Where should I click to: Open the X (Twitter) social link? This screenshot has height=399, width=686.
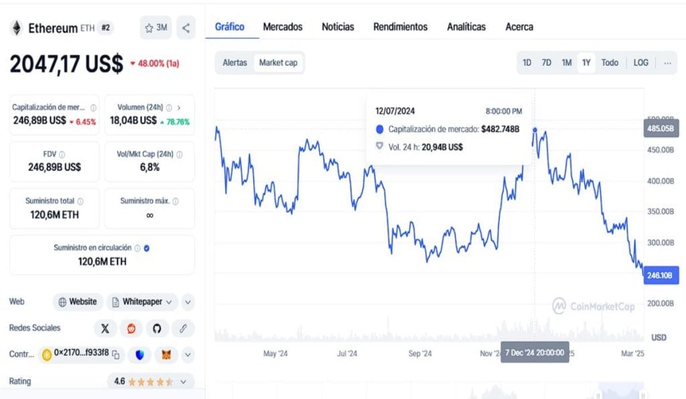(105, 328)
